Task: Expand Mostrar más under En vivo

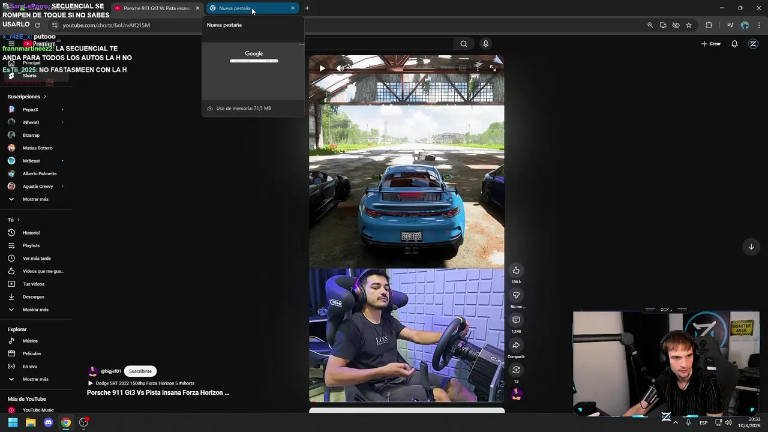Action: click(x=36, y=379)
